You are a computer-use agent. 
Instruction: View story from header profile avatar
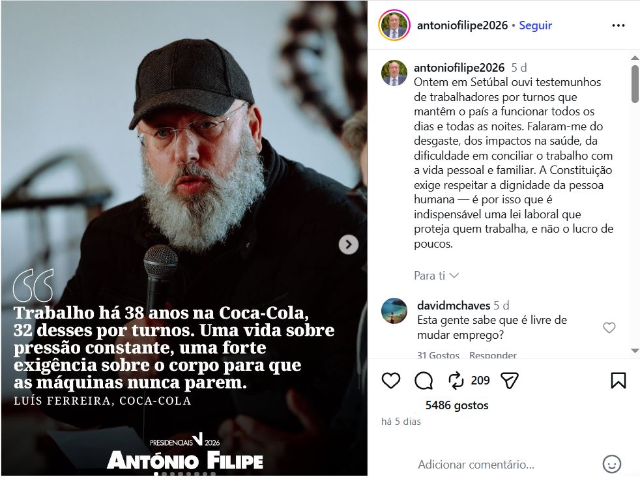click(394, 25)
